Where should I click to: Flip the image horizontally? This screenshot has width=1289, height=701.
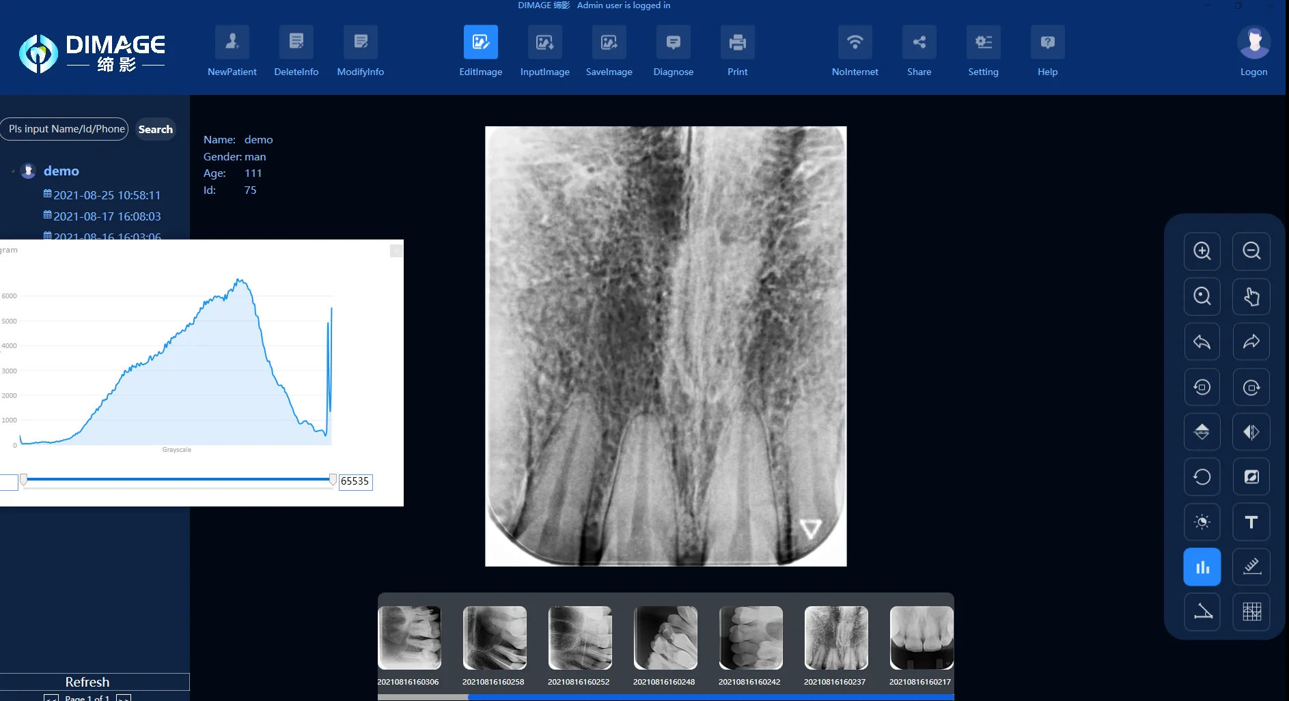click(1251, 431)
